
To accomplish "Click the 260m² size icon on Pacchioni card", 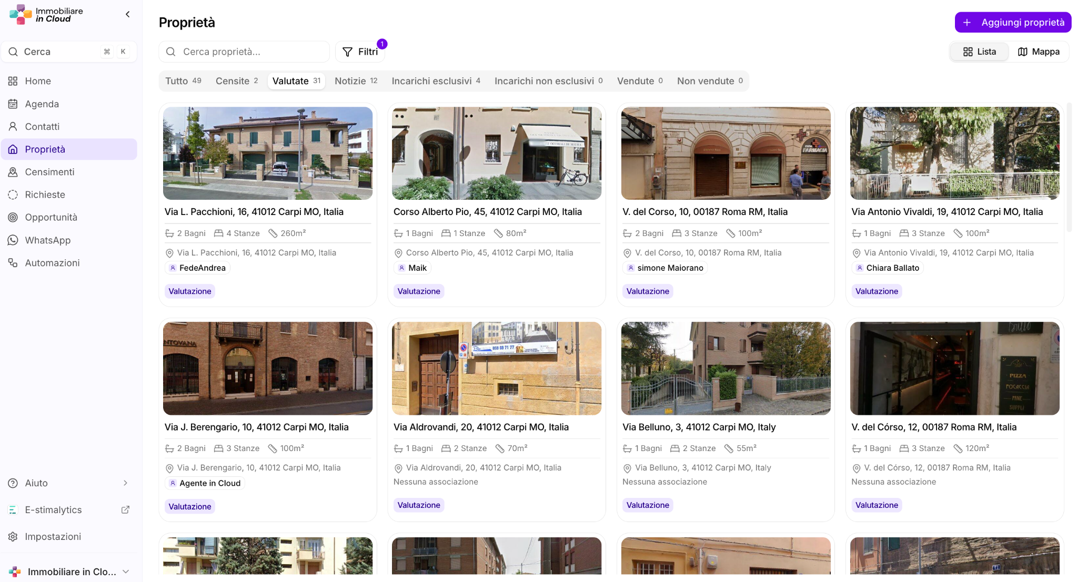I will pyautogui.click(x=273, y=233).
